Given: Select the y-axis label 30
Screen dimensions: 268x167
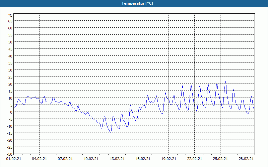Looking at the screenshot, I should [x=10, y=70].
